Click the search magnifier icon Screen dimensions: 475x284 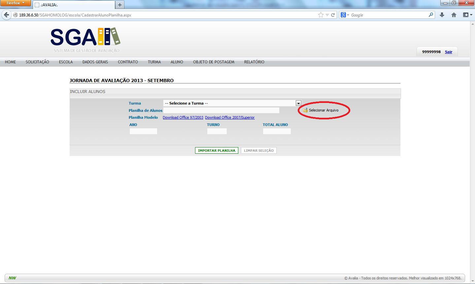pos(431,15)
